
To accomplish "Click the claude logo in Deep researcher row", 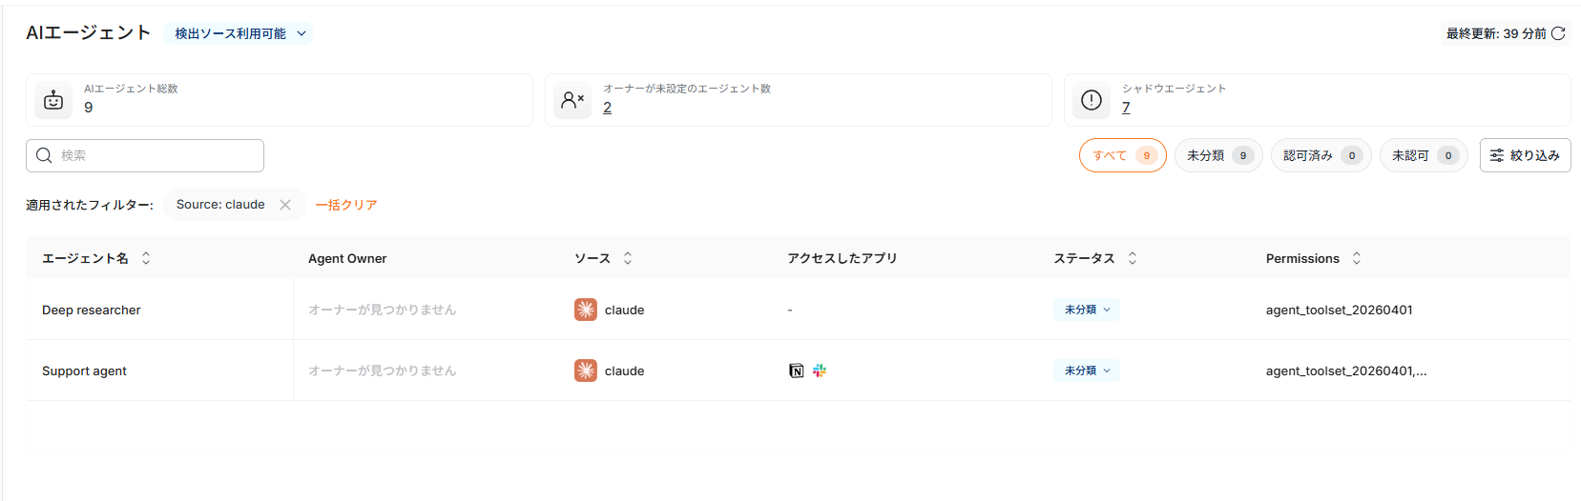I will tap(586, 310).
